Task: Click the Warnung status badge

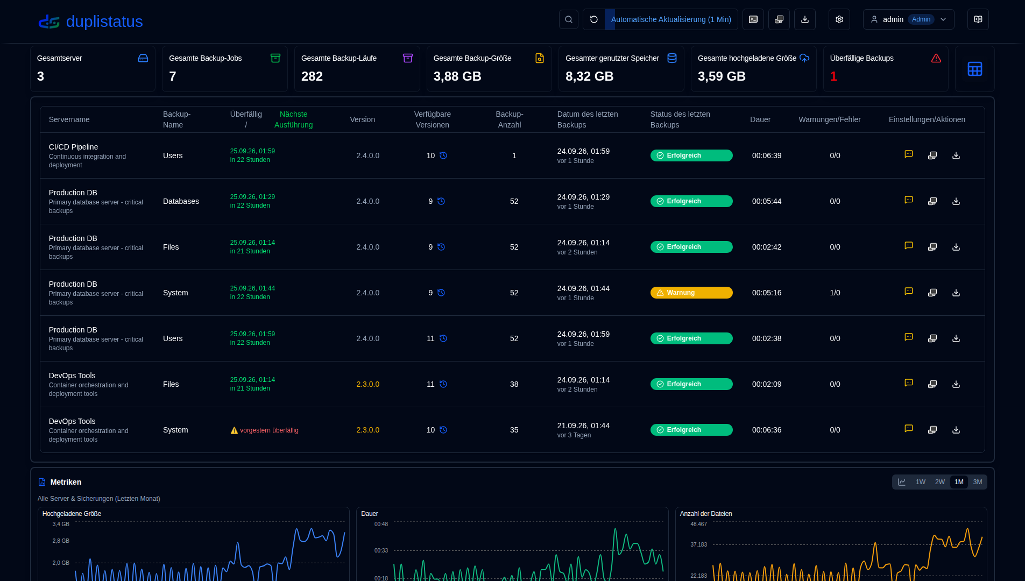Action: (691, 293)
